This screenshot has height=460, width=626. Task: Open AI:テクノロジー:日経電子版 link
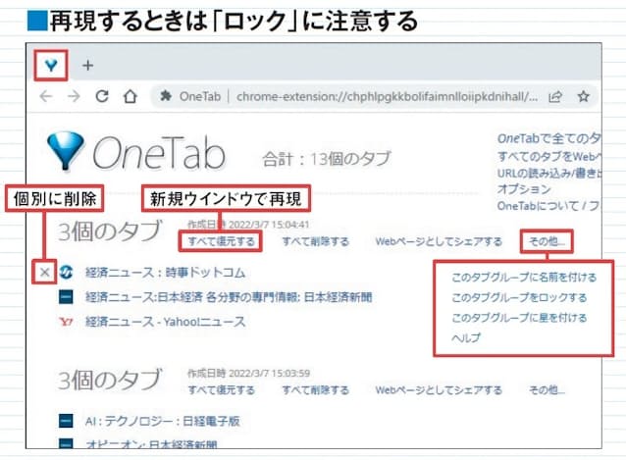(x=163, y=422)
